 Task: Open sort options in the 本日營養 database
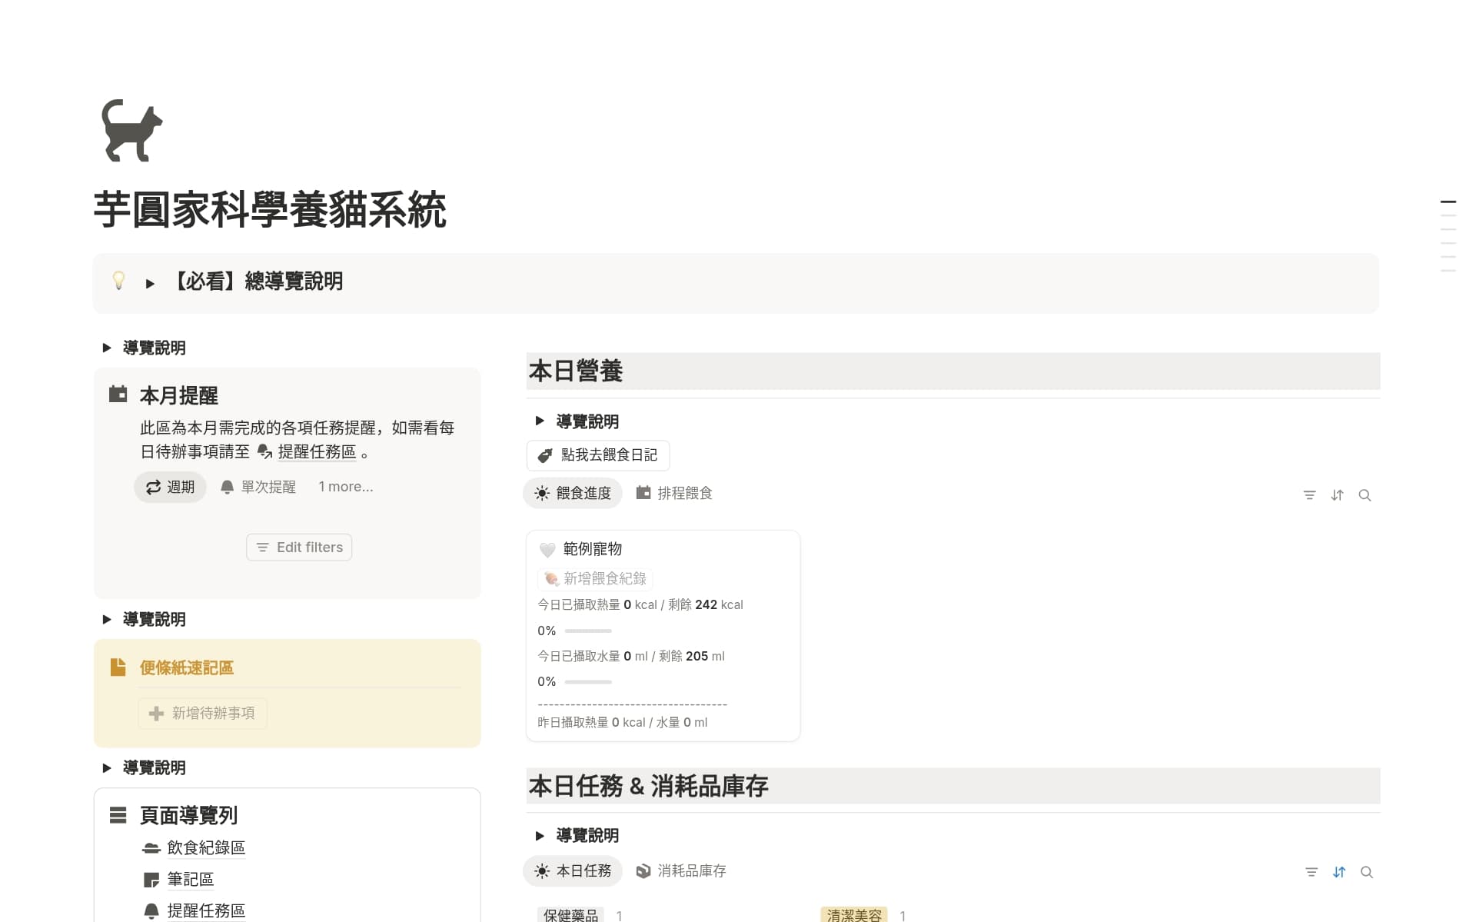(x=1337, y=495)
